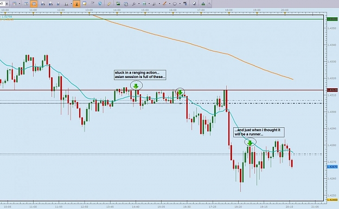Image resolution: width=339 pixels, height=209 pixels.
Task: Click the blue globe icon in toolbar
Action: click(x=100, y=4)
